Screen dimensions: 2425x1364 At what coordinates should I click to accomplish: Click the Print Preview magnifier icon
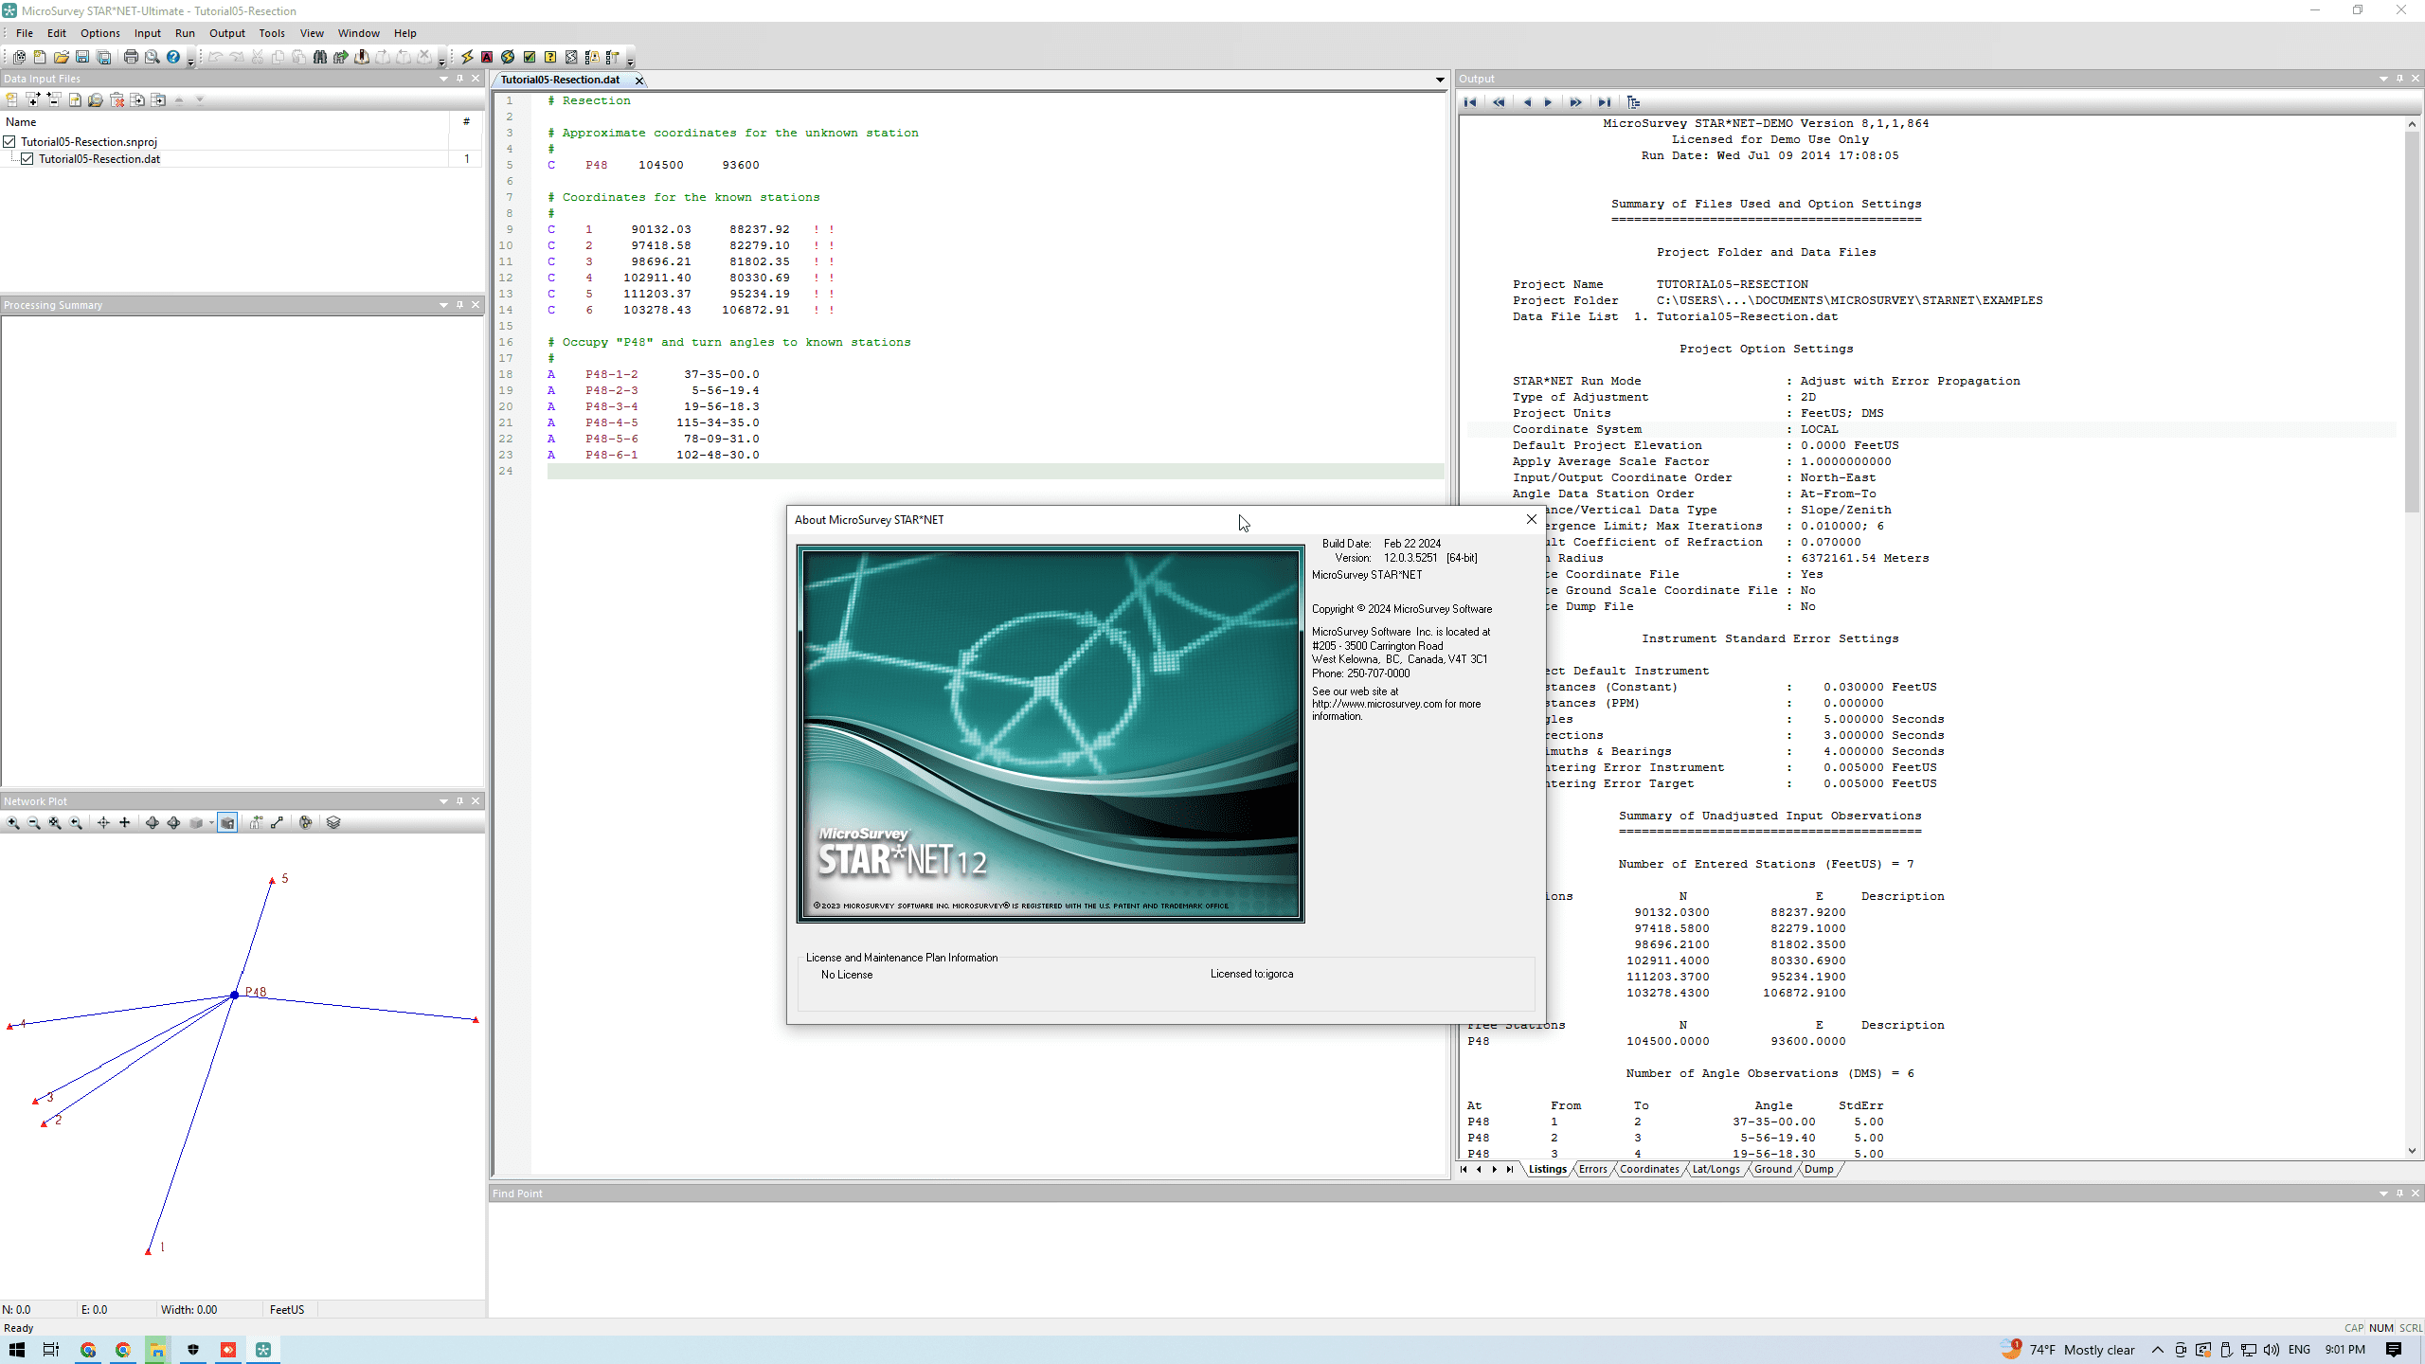pyautogui.click(x=152, y=57)
